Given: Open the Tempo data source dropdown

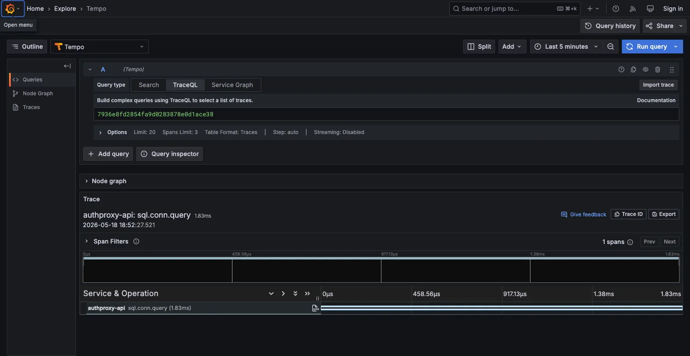Looking at the screenshot, I should click(x=100, y=47).
